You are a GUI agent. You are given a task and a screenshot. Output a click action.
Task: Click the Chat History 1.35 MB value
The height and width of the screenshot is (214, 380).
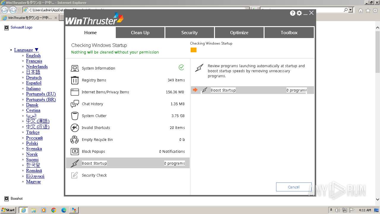[178, 104]
